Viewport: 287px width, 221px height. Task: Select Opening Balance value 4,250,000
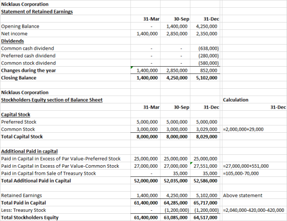pyautogui.click(x=207, y=26)
